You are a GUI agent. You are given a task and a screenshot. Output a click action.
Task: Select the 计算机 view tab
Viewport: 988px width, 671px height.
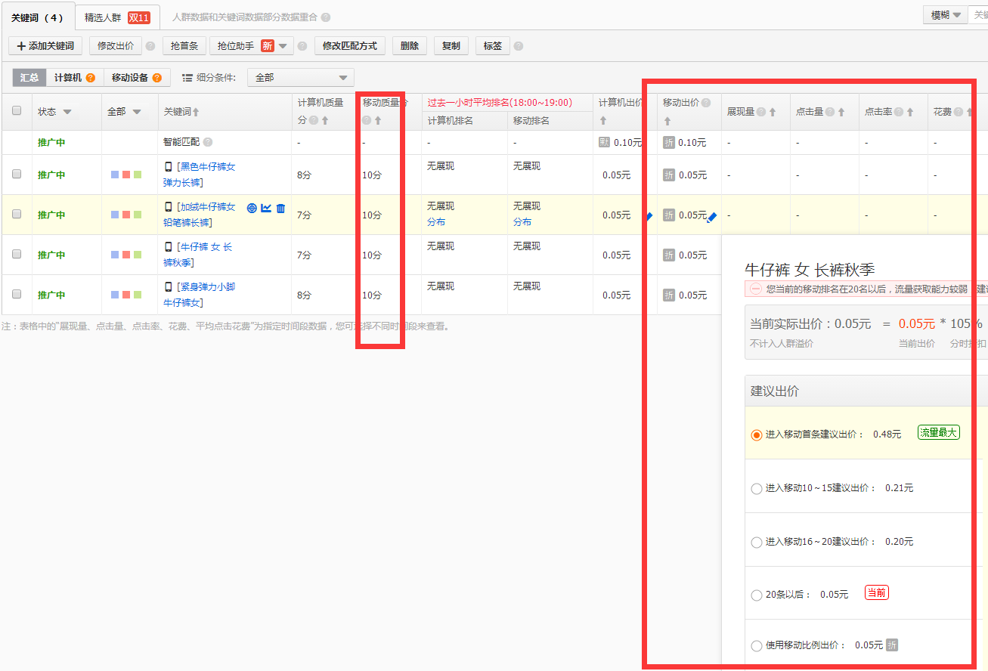[x=74, y=78]
